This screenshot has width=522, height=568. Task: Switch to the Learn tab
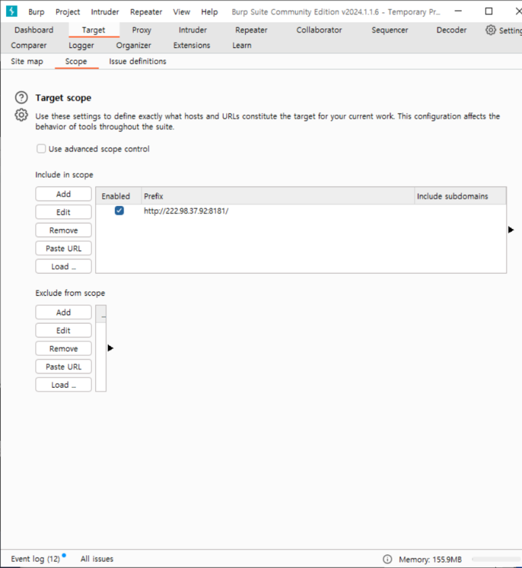(x=242, y=45)
